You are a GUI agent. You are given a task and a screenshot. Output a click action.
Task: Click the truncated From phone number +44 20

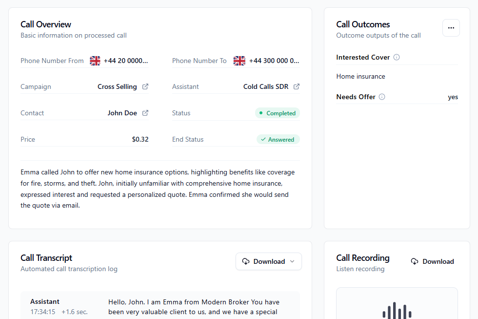(x=126, y=61)
